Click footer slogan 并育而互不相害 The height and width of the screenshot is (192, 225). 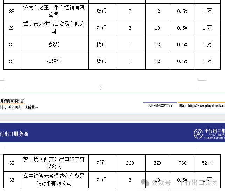click(12, 101)
